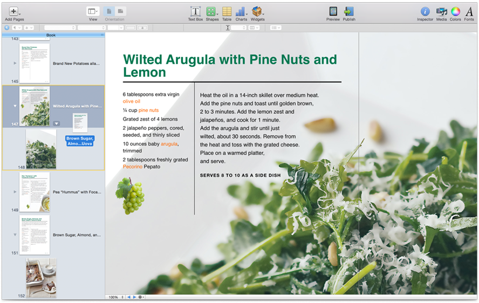479x303 pixels.
Task: Open the Inspector panel
Action: [x=425, y=12]
